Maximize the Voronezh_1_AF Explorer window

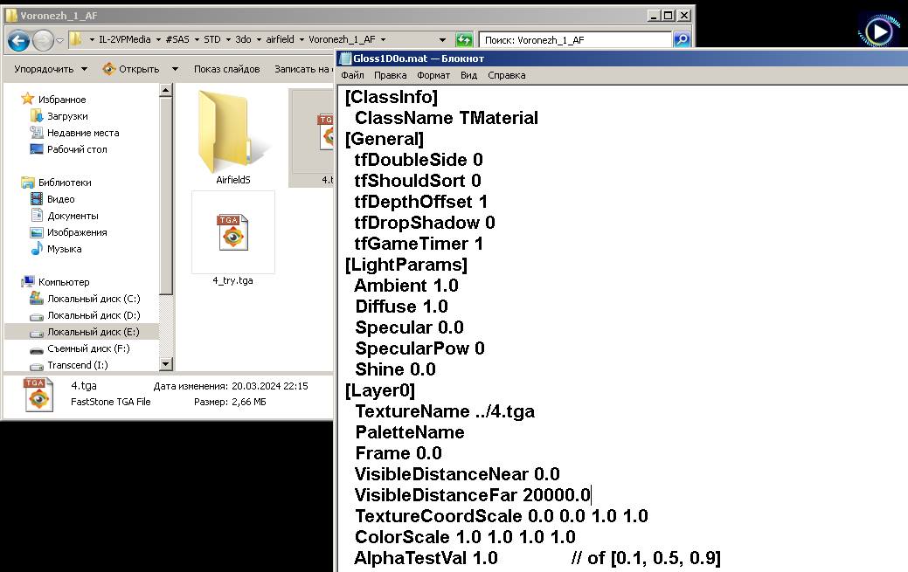click(x=668, y=16)
